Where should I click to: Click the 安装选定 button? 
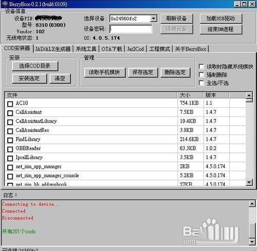tap(29, 79)
